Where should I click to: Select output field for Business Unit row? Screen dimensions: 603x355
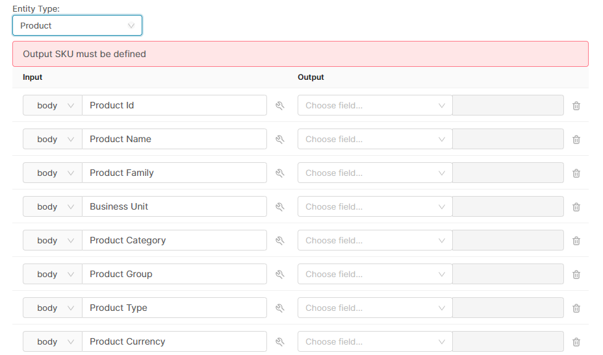[x=374, y=207]
